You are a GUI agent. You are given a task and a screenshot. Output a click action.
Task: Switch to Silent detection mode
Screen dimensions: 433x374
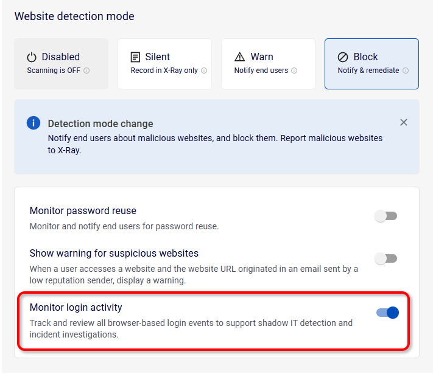pos(164,63)
